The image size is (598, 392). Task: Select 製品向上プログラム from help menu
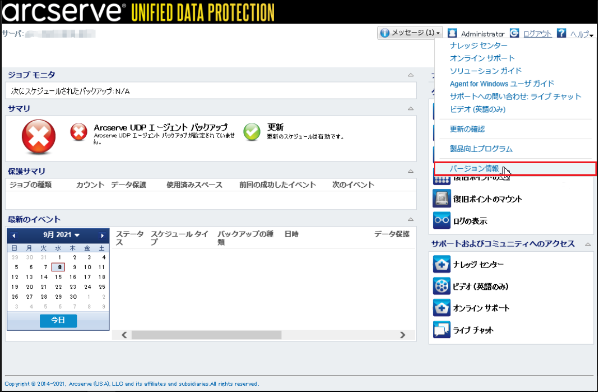(481, 149)
